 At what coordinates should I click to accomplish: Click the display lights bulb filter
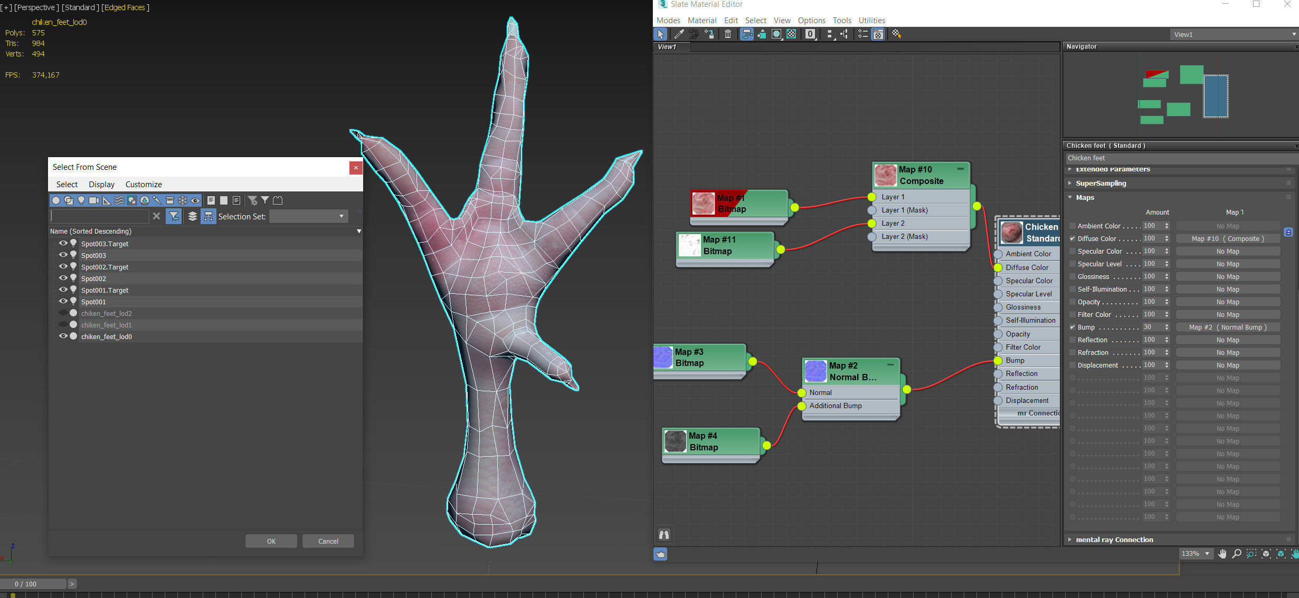pos(81,200)
